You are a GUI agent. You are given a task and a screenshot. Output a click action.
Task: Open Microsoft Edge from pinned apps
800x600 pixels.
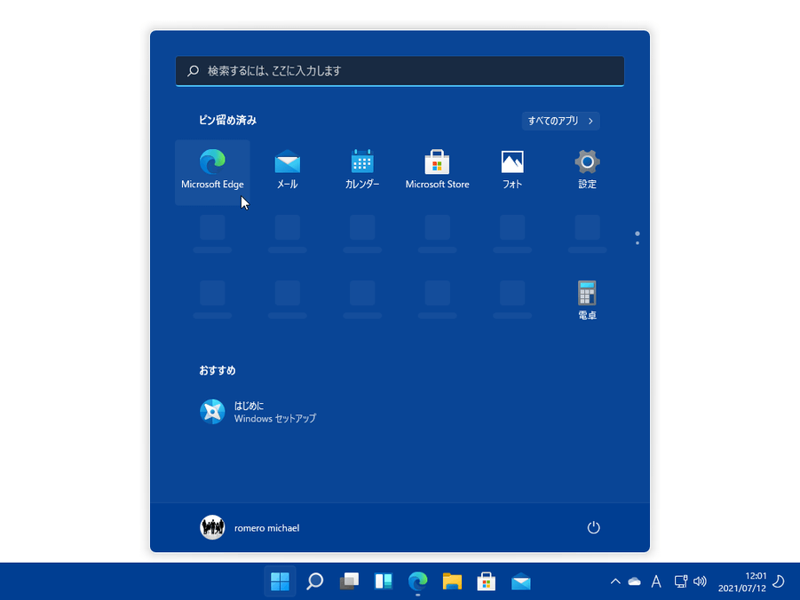[x=212, y=172]
